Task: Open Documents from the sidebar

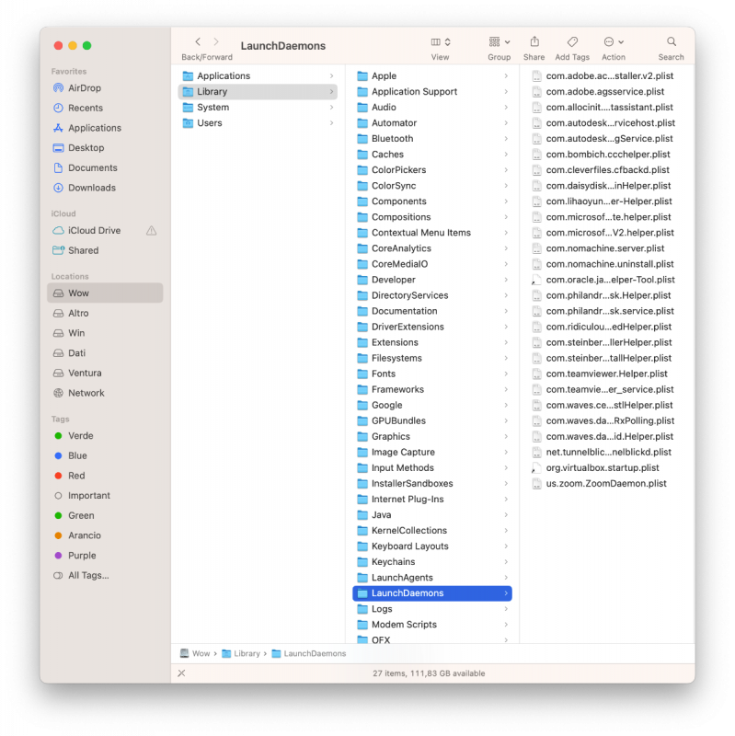Action: pos(105,168)
